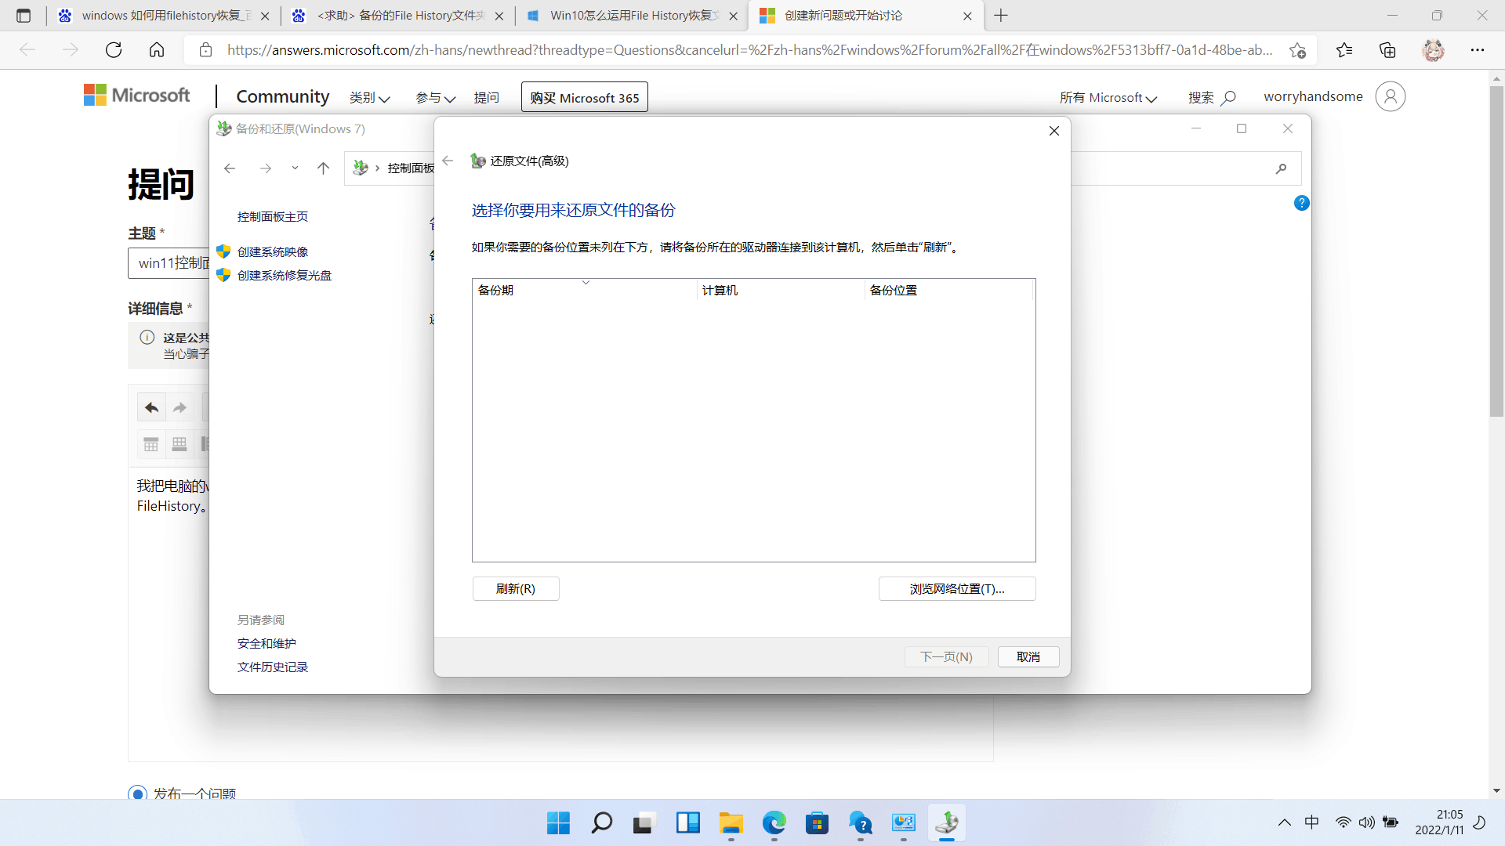
Task: Switch to tab '<求助> 备份的File History文件'
Action: [398, 16]
